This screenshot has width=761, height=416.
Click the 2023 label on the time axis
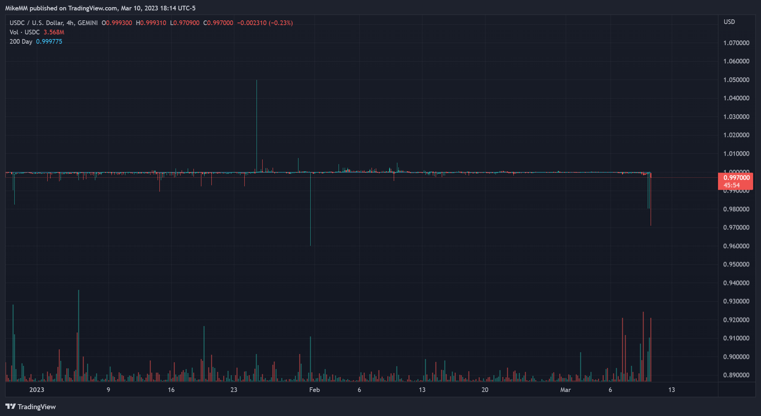pyautogui.click(x=37, y=390)
